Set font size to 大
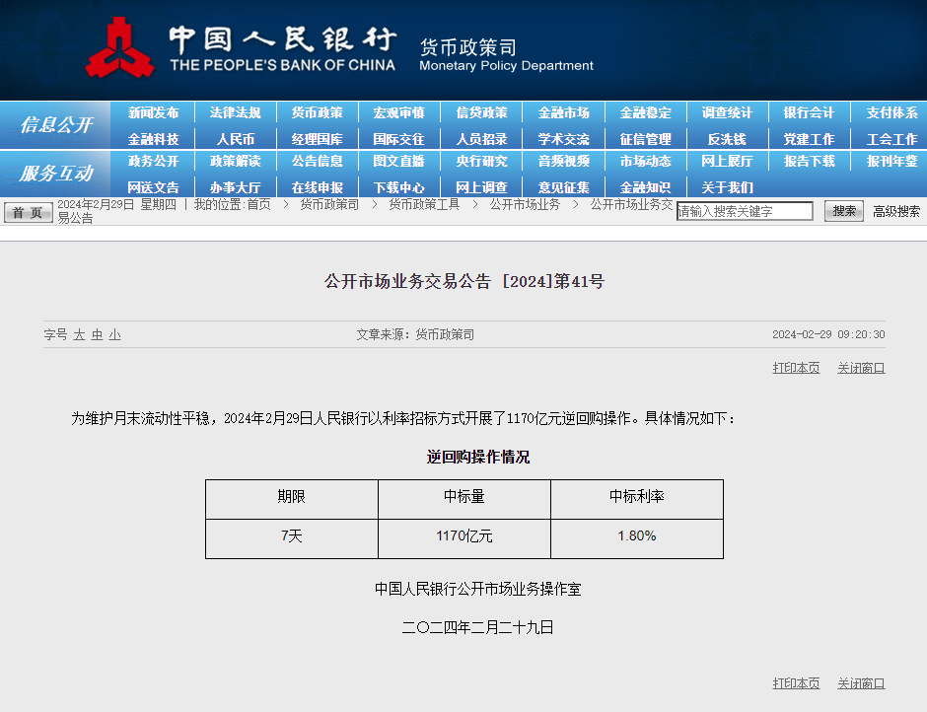The image size is (927, 712). click(80, 335)
